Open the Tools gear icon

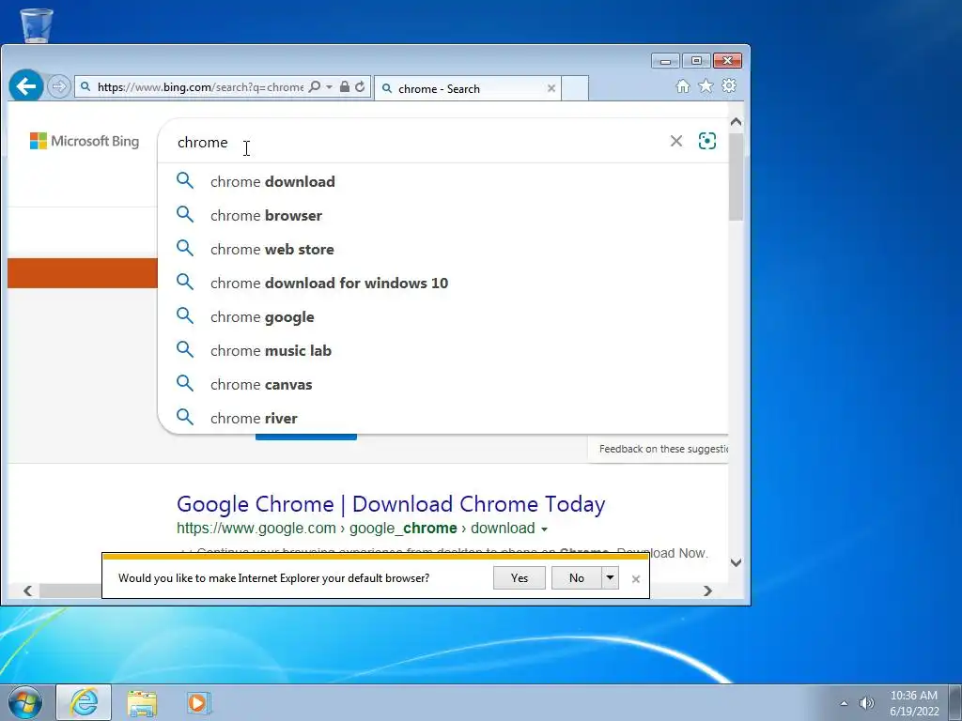729,85
